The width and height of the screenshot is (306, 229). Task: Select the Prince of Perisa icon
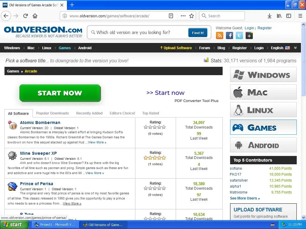(13, 186)
